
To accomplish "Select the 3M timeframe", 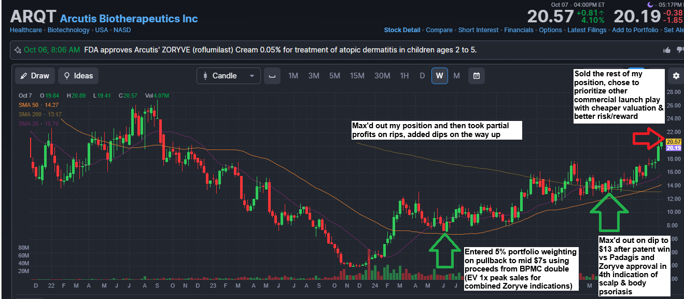I will tap(314, 76).
